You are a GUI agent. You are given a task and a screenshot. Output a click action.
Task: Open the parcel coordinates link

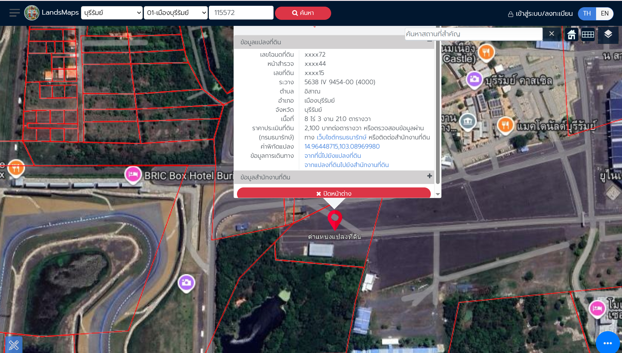tap(342, 146)
